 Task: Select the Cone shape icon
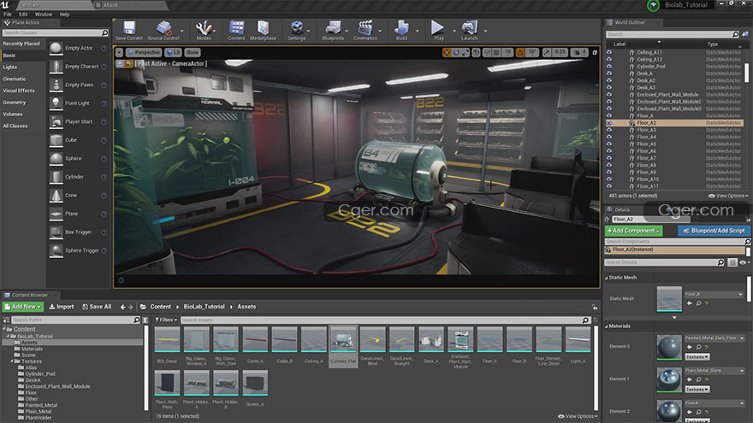click(x=56, y=195)
